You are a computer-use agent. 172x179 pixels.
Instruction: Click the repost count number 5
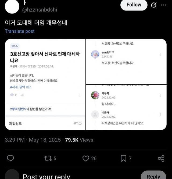55,158
